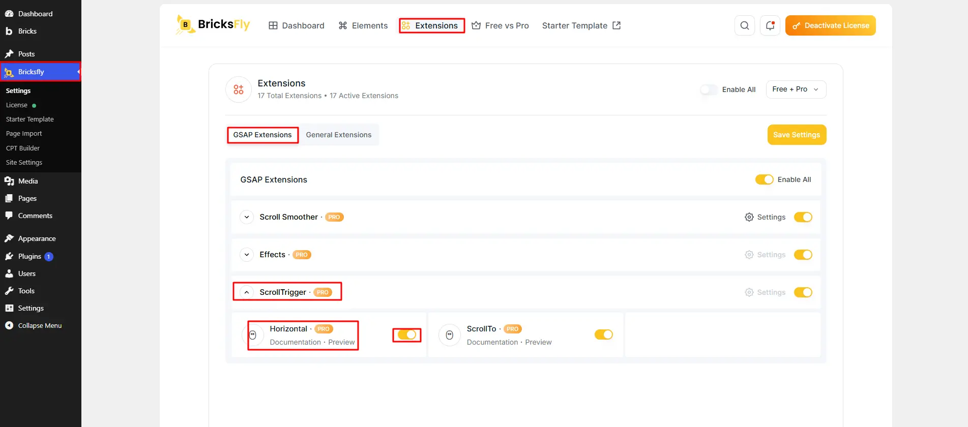Screen dimensions: 968x427
Task: Open the Free + Pro dropdown
Action: (x=796, y=89)
